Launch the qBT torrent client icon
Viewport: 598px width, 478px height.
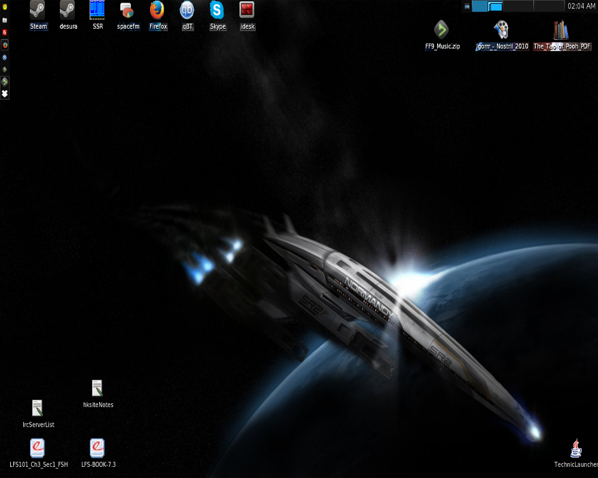click(x=187, y=10)
